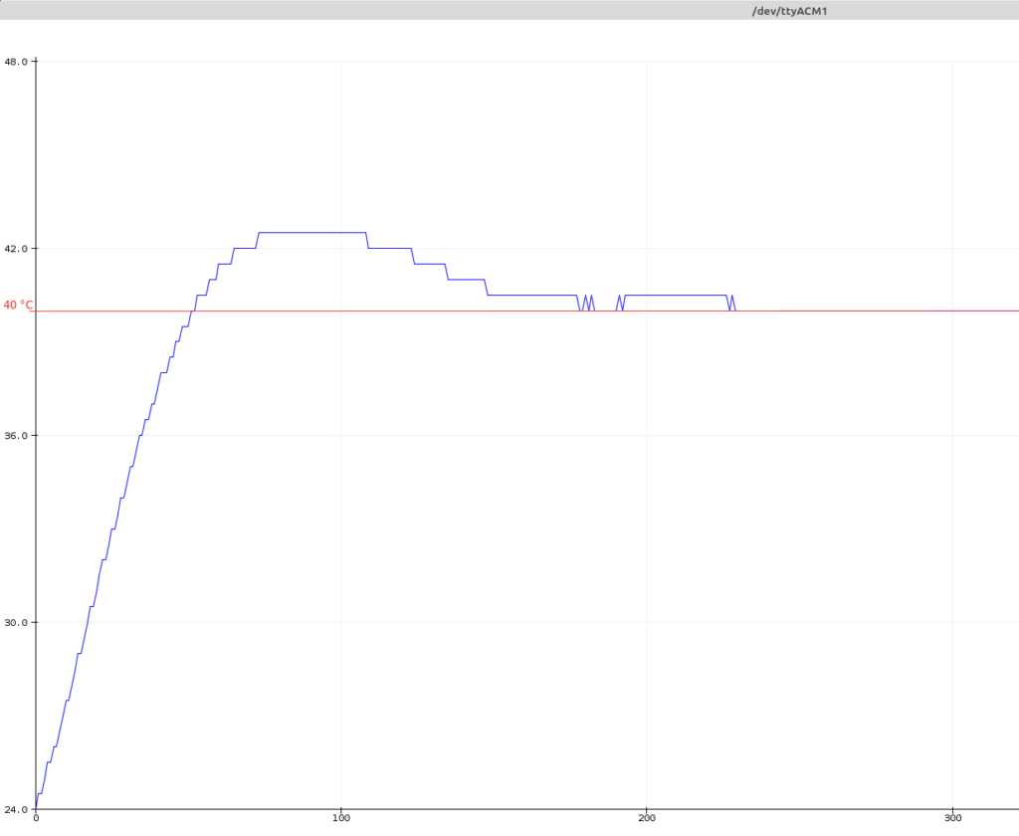This screenshot has width=1019, height=836.
Task: Select the 300 x-axis label
Action: pos(952,818)
